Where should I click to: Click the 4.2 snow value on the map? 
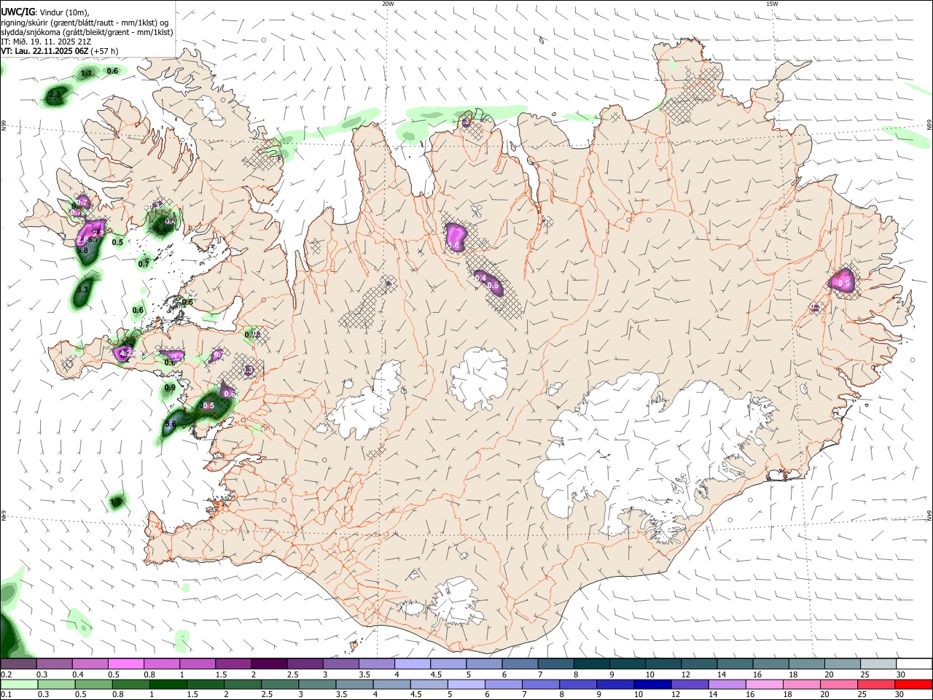click(125, 353)
